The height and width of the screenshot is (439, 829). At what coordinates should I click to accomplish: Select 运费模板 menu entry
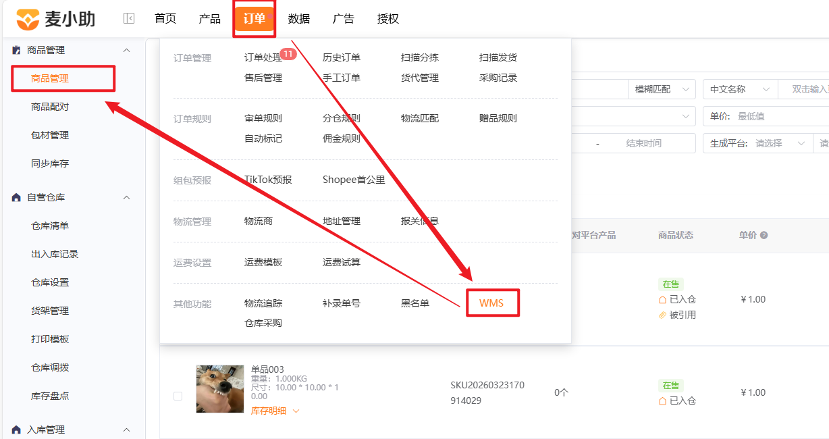coord(263,263)
